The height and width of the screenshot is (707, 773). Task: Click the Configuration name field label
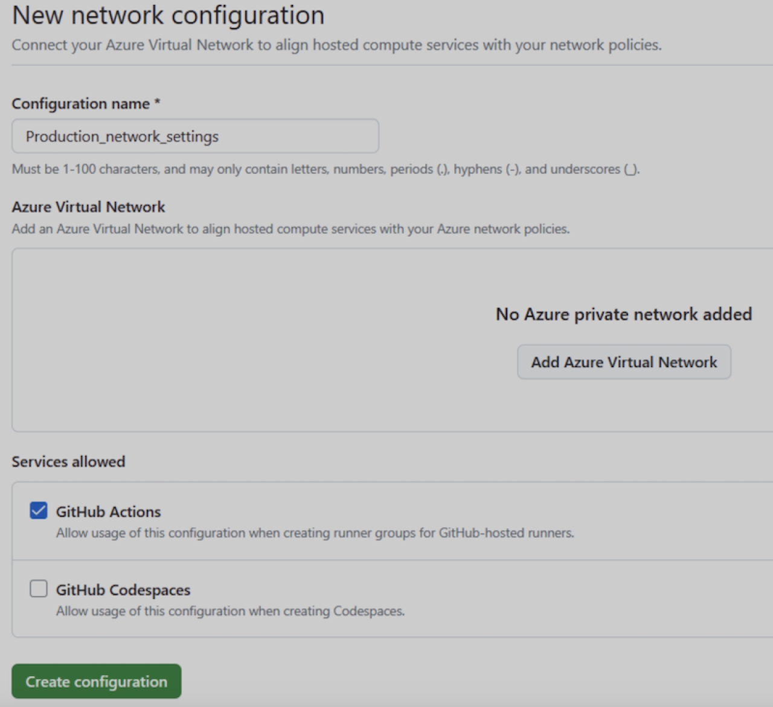coord(80,104)
